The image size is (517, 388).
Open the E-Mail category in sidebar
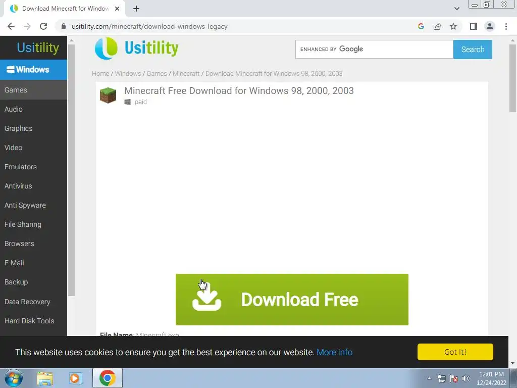pyautogui.click(x=33, y=263)
